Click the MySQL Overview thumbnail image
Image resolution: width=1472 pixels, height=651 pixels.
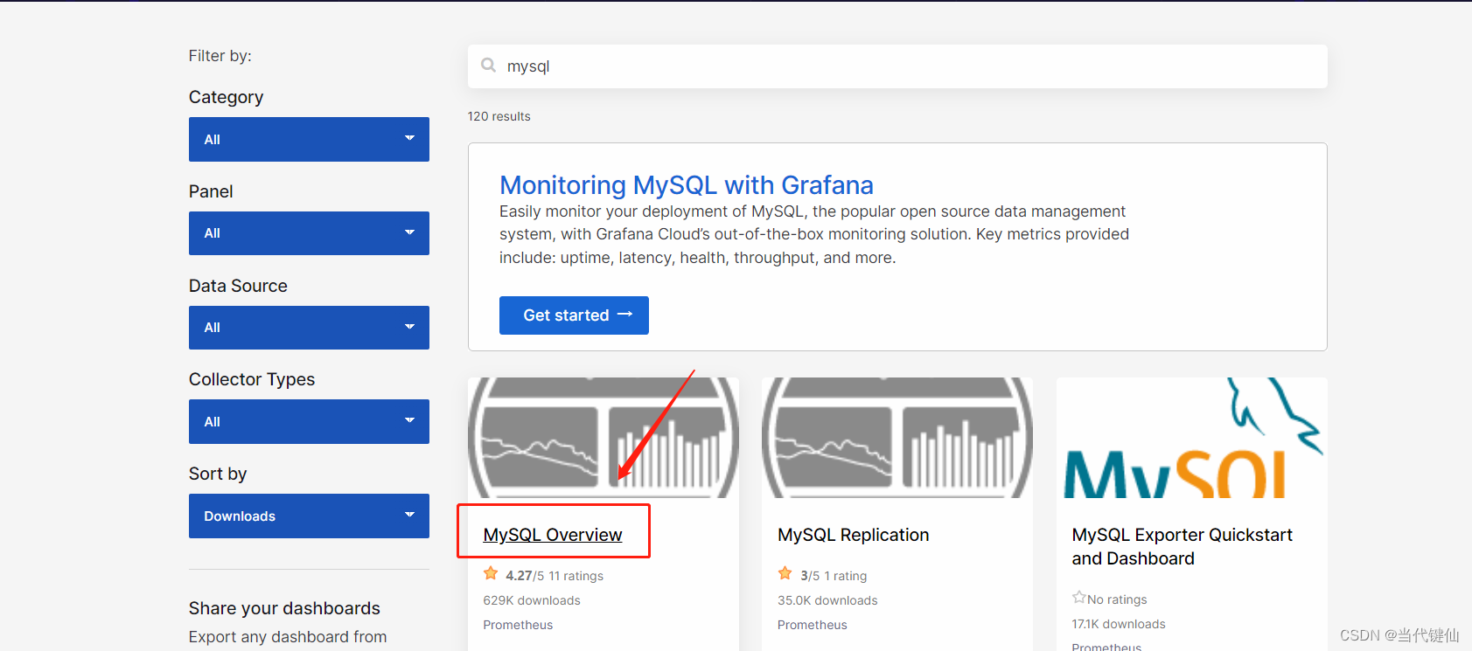pos(603,438)
